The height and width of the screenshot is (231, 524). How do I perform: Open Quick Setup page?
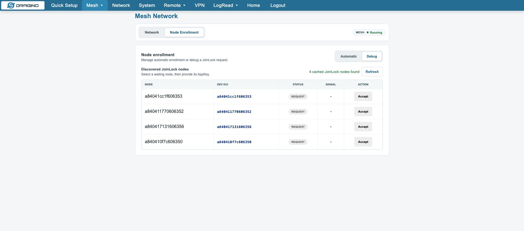tap(64, 5)
